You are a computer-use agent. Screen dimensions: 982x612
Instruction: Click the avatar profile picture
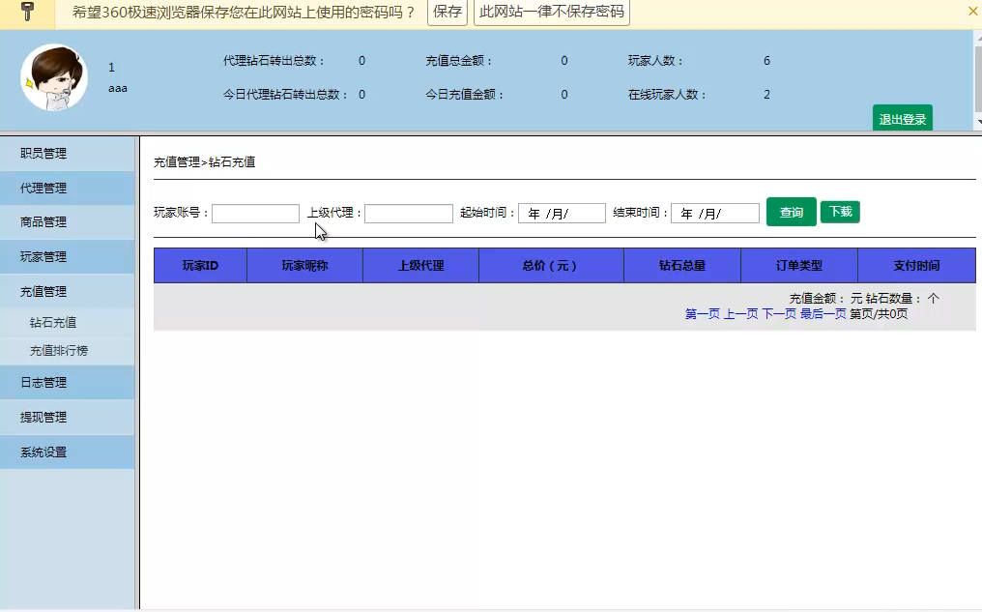tap(53, 80)
